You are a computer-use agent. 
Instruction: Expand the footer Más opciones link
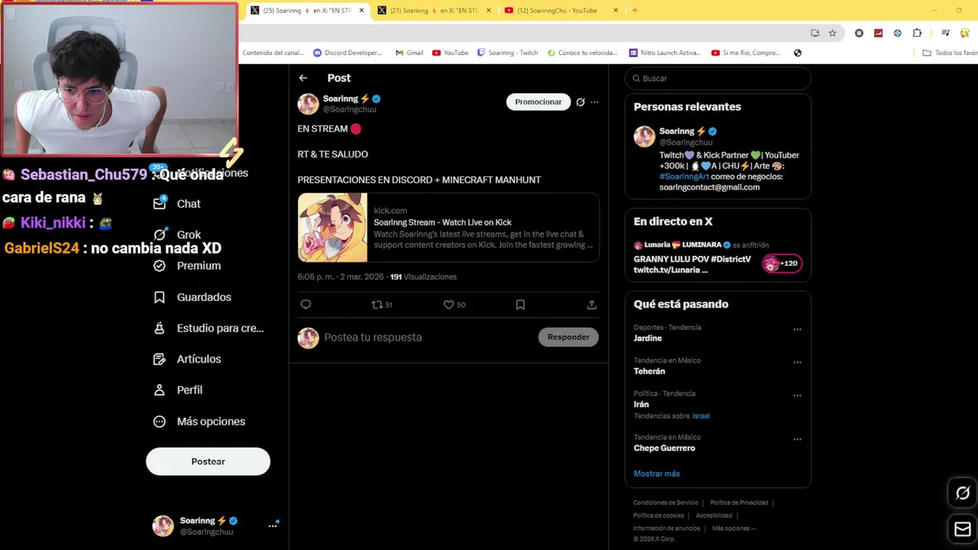click(x=733, y=529)
